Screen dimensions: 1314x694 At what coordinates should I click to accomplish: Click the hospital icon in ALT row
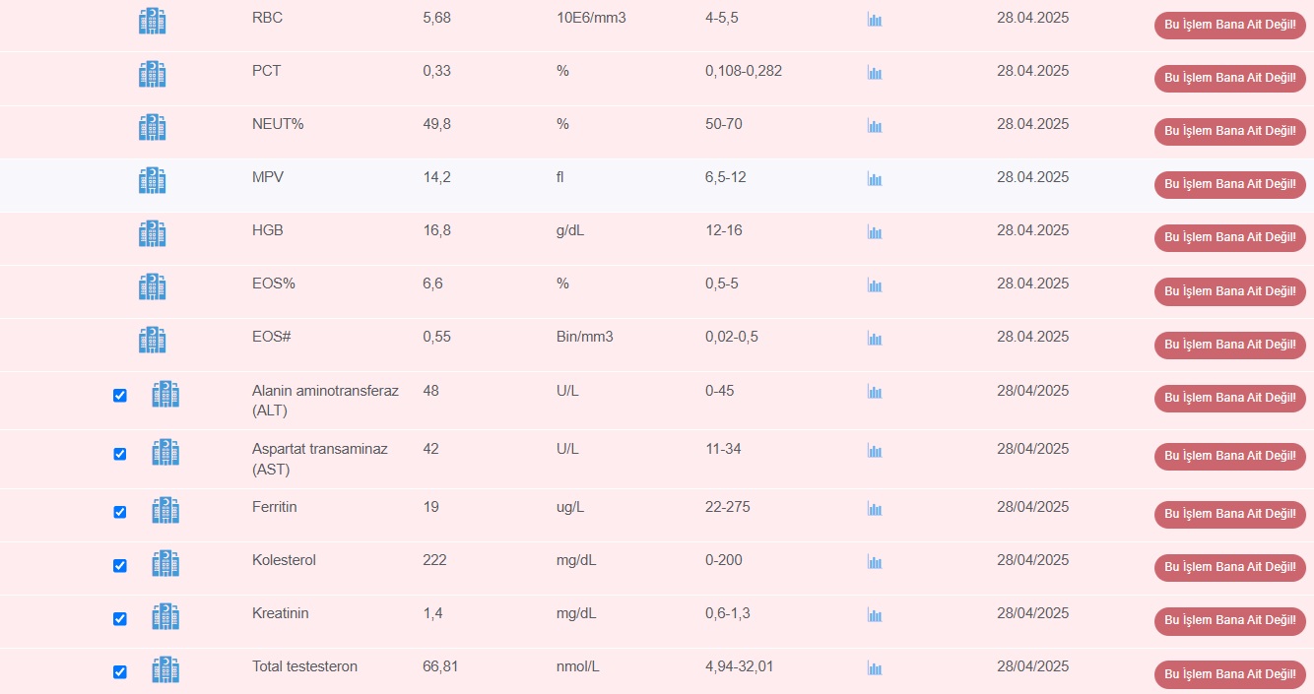[165, 394]
